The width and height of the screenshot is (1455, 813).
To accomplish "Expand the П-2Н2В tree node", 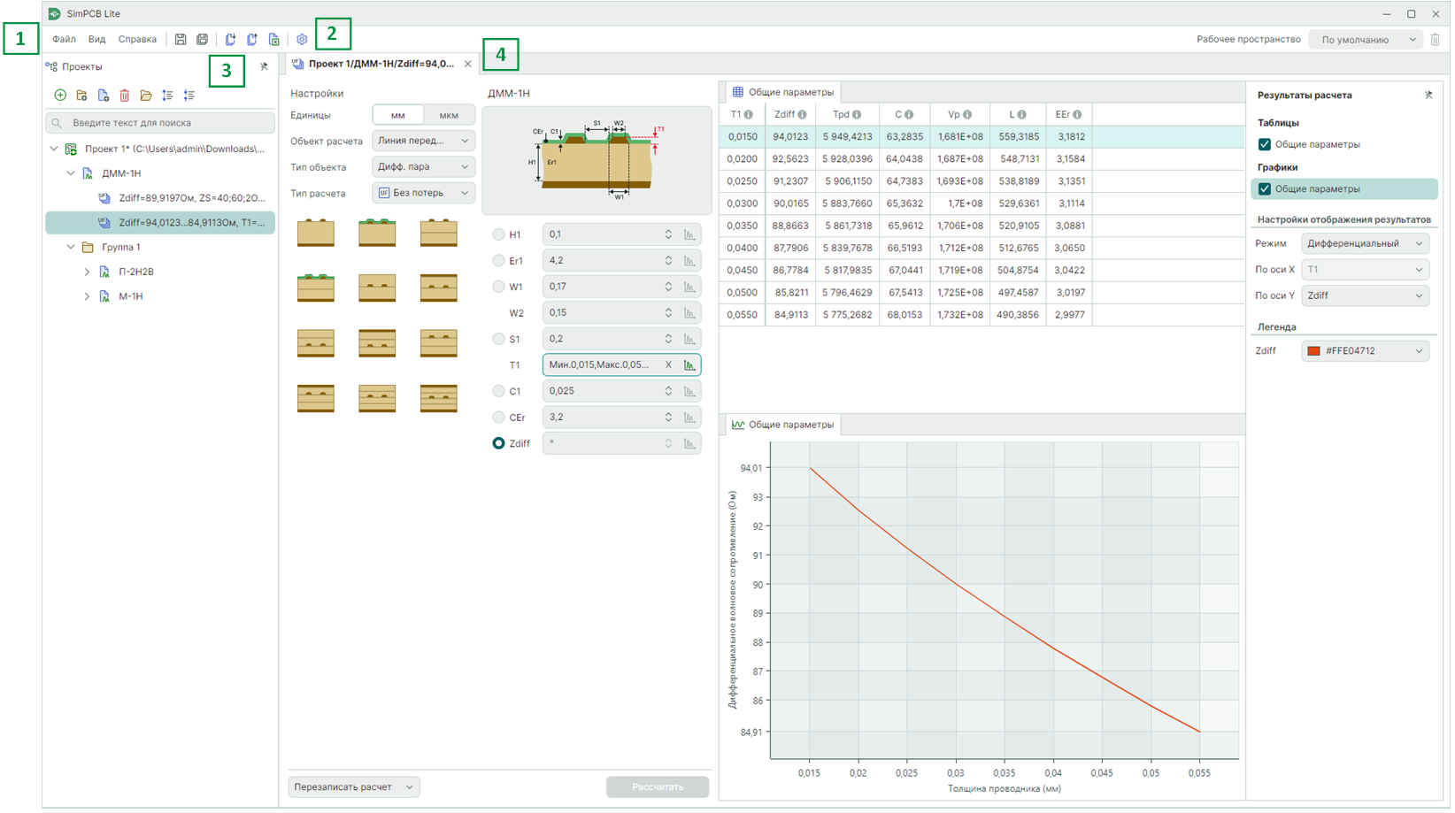I will (x=87, y=272).
